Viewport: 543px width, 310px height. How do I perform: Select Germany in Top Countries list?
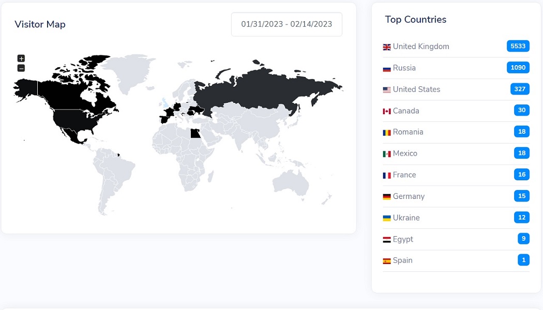point(409,196)
